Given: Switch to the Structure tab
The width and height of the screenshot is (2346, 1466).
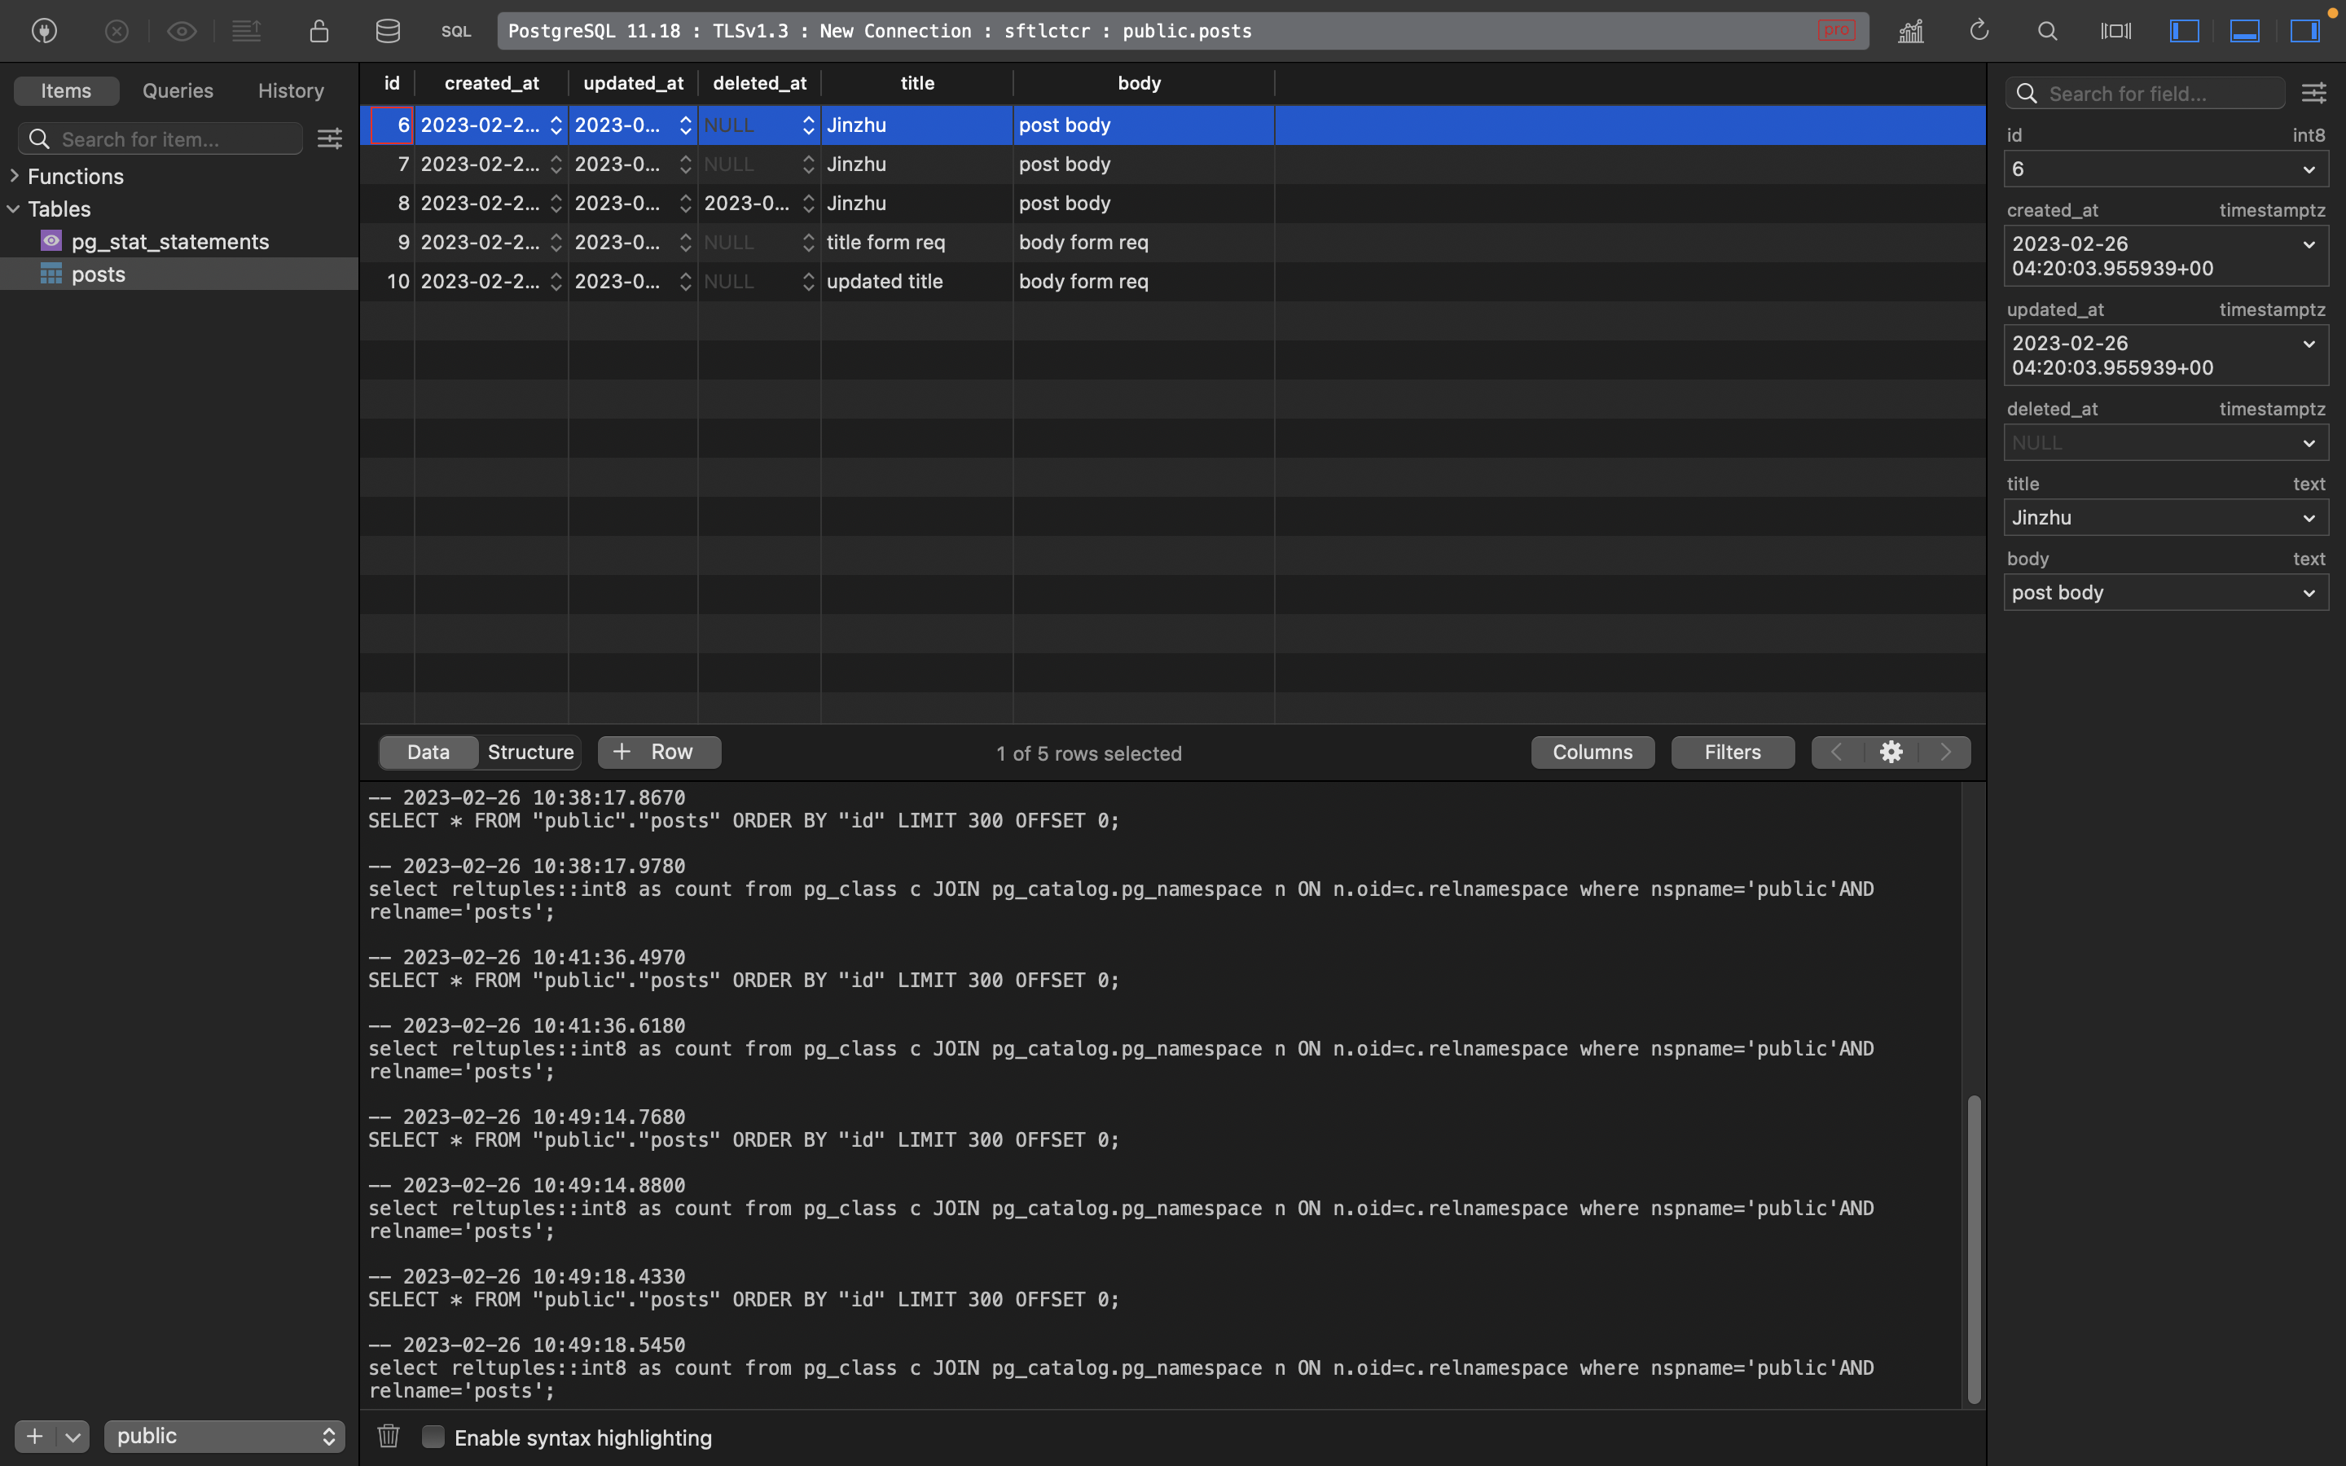Looking at the screenshot, I should pyautogui.click(x=530, y=752).
